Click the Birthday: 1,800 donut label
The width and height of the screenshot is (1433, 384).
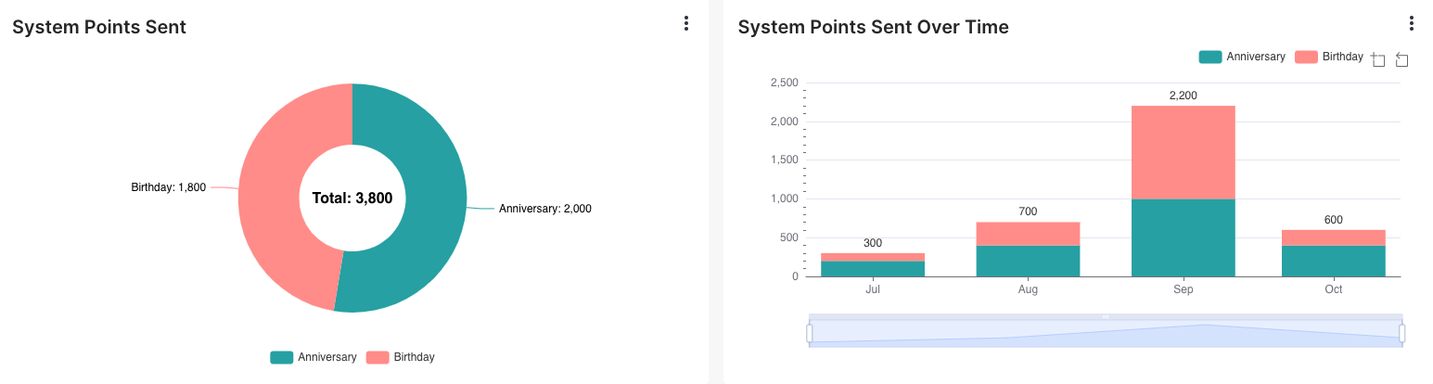click(169, 187)
